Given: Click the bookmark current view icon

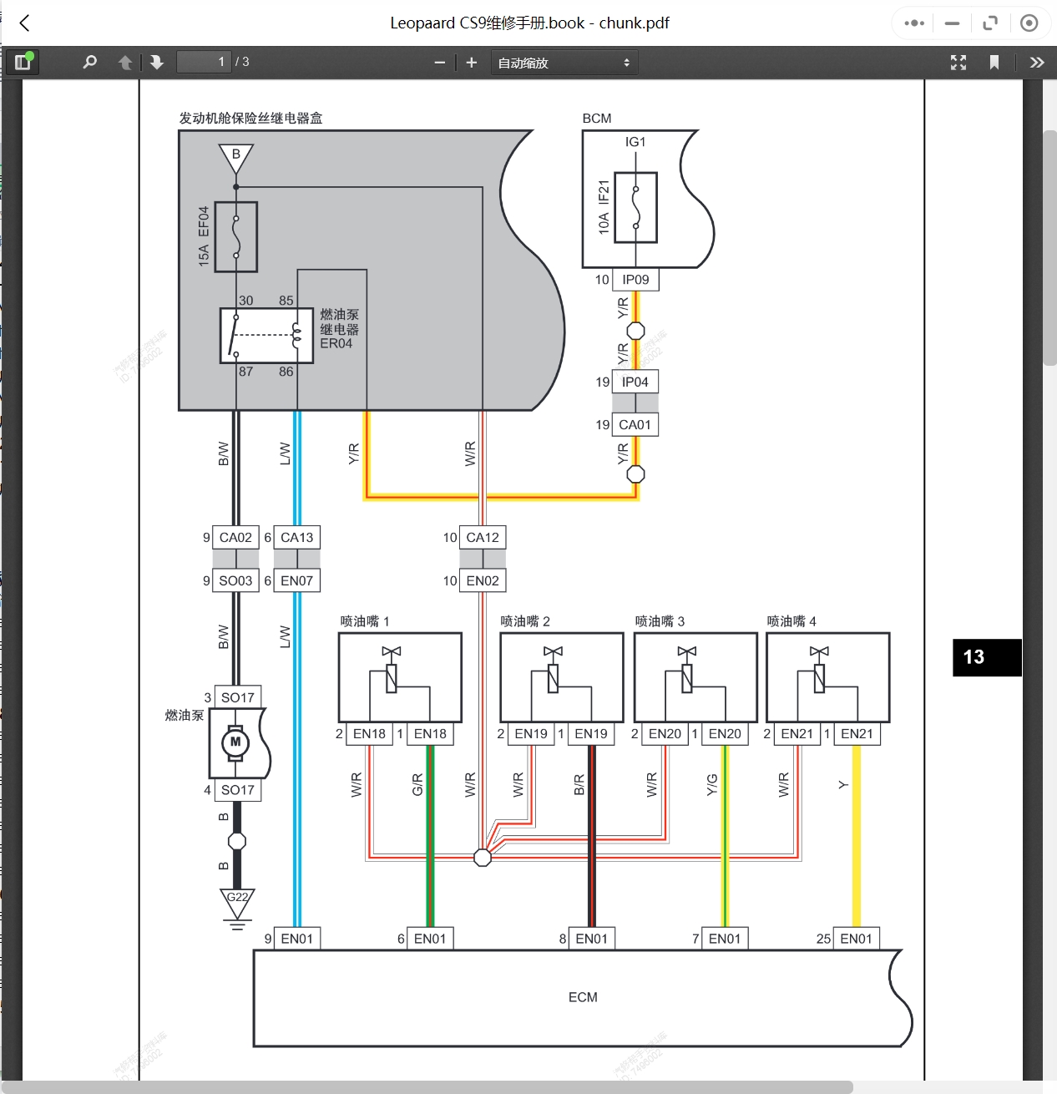Looking at the screenshot, I should click(994, 63).
